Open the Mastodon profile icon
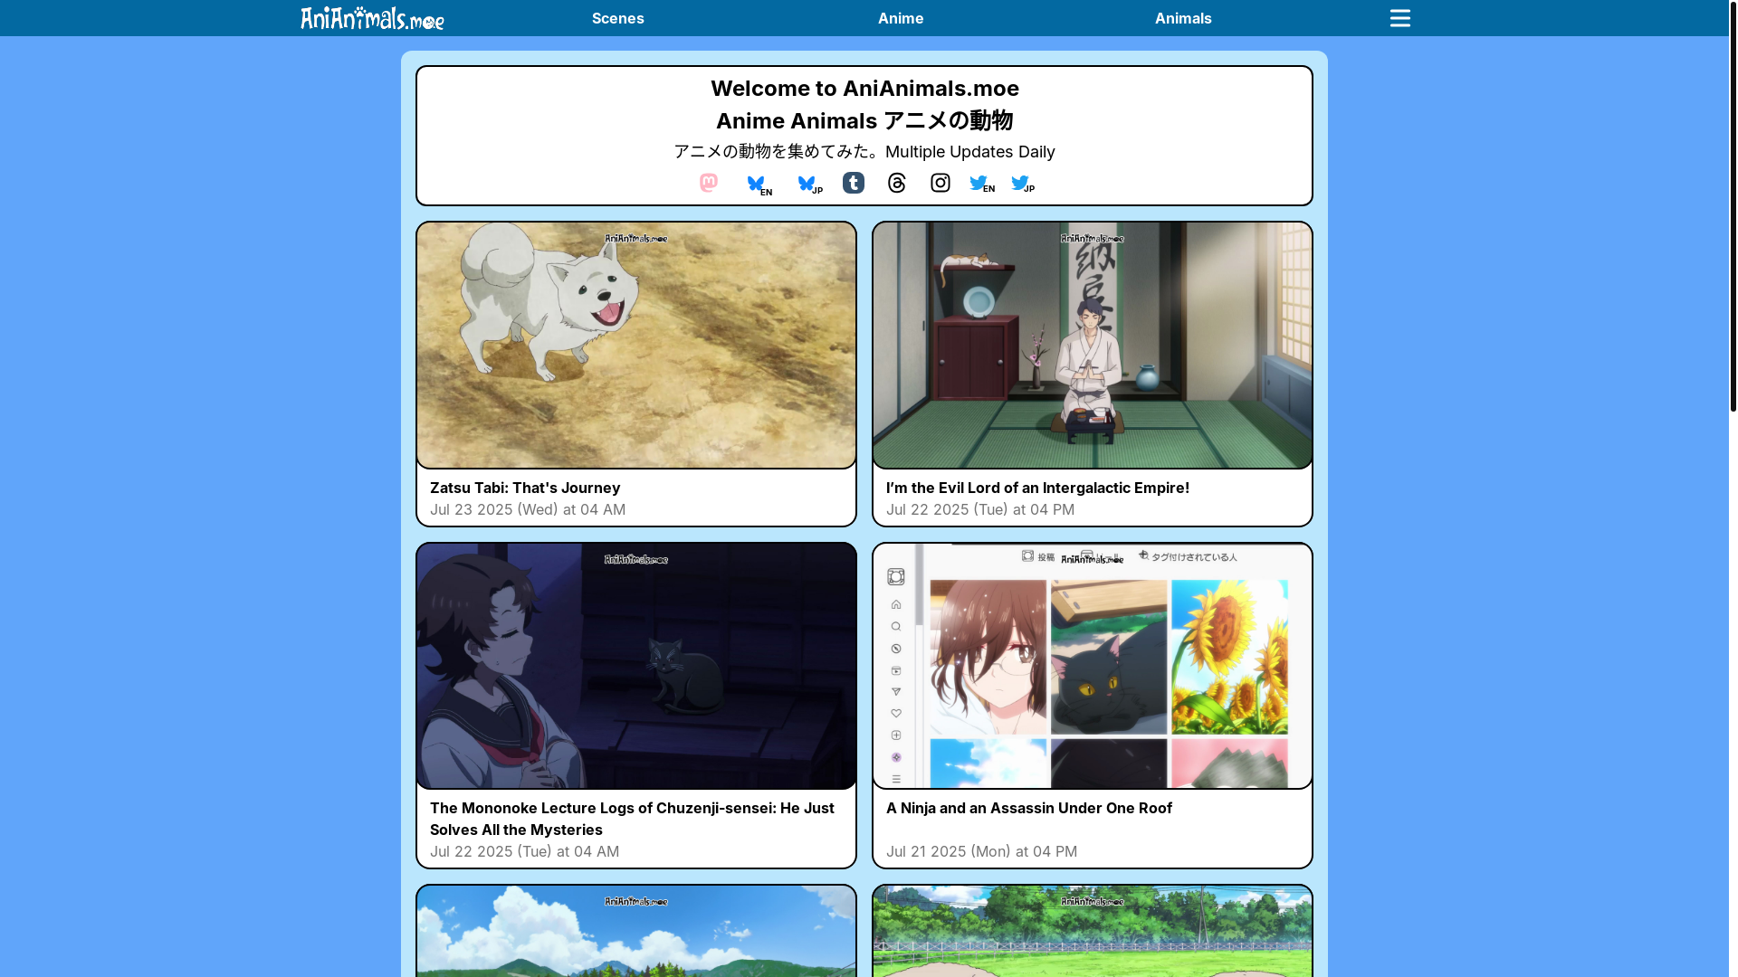 (709, 183)
